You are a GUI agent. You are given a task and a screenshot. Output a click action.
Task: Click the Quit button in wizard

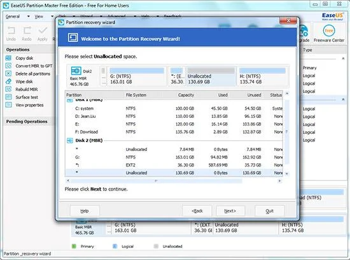point(270,211)
